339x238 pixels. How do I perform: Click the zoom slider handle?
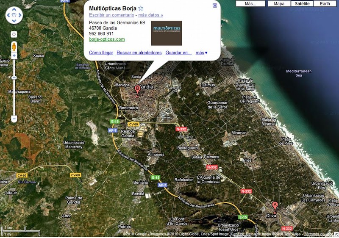point(14,78)
